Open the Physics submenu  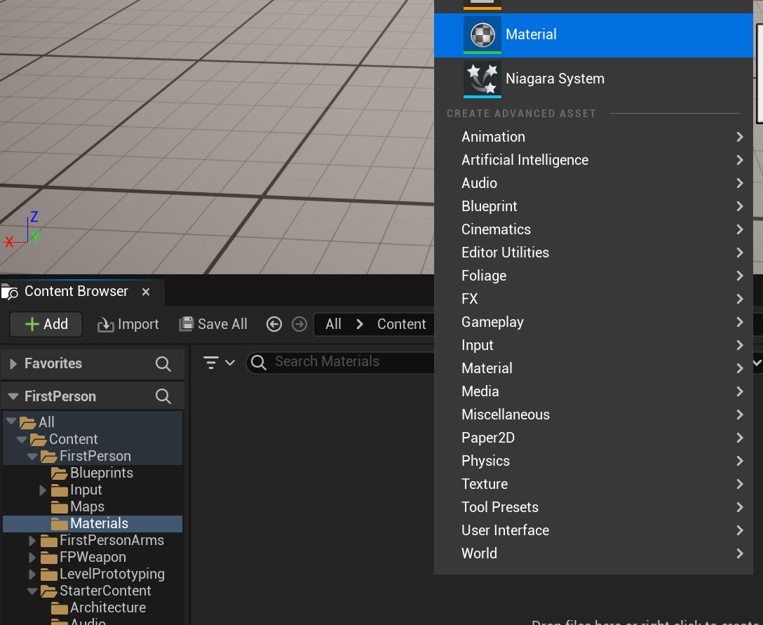point(593,461)
